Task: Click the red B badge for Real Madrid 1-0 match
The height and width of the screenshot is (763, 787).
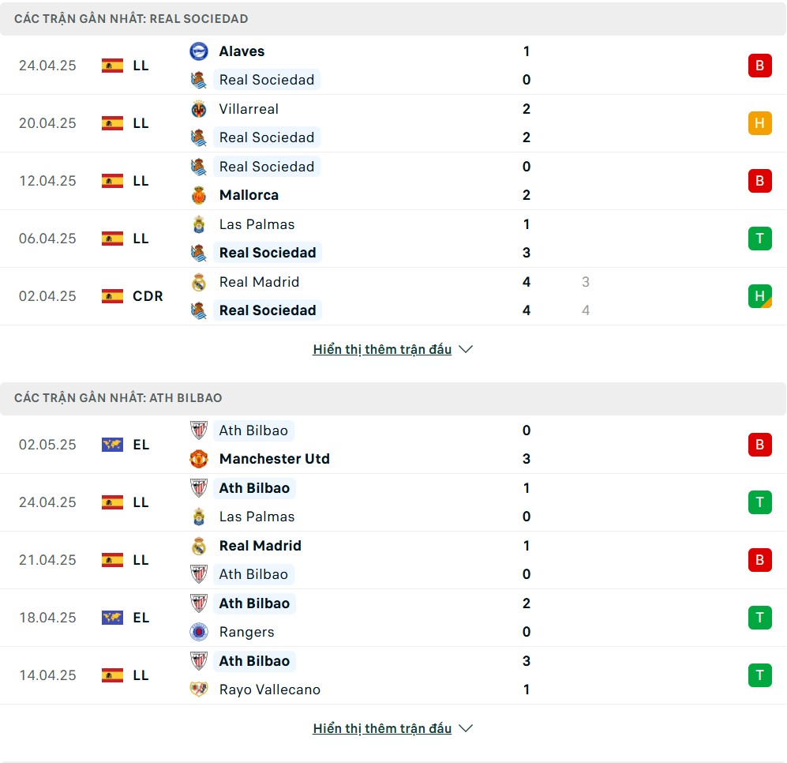Action: pos(760,559)
